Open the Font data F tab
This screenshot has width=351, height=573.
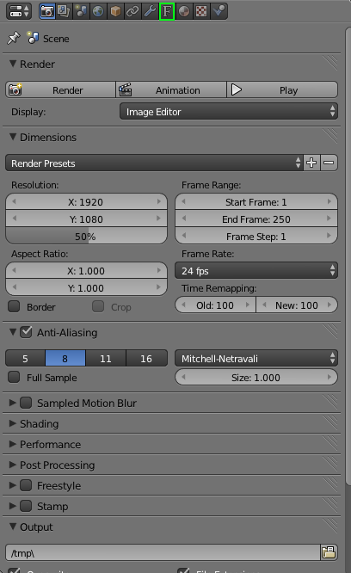(167, 11)
